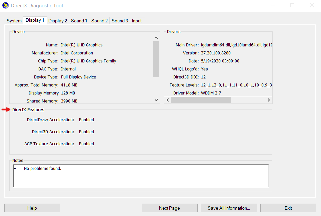Click Save All Information button

[229, 208]
